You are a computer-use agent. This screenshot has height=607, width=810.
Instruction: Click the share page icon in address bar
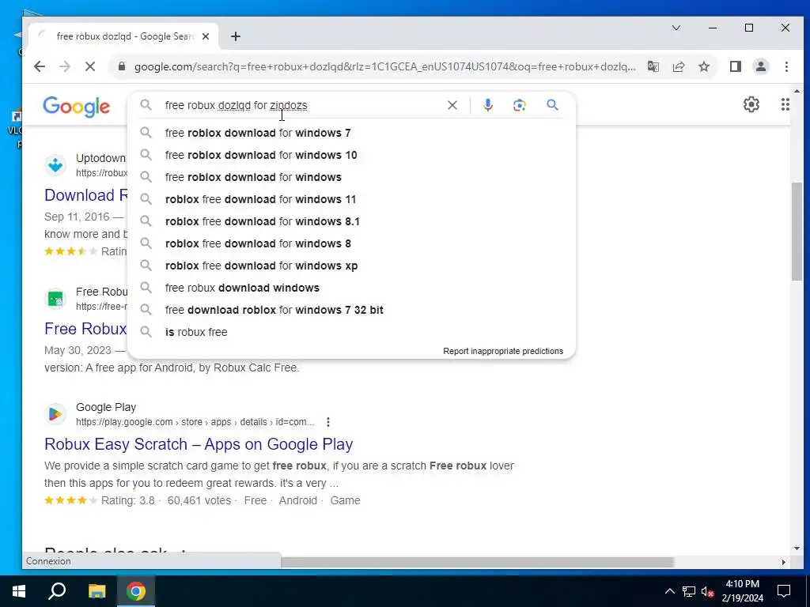[x=679, y=66]
